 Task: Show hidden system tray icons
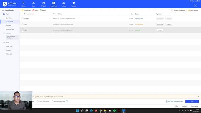point(179,111)
